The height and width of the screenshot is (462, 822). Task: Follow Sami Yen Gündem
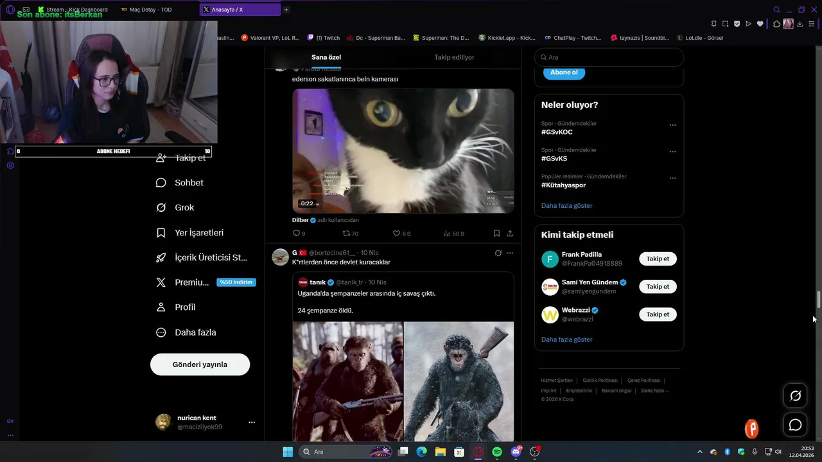point(658,287)
